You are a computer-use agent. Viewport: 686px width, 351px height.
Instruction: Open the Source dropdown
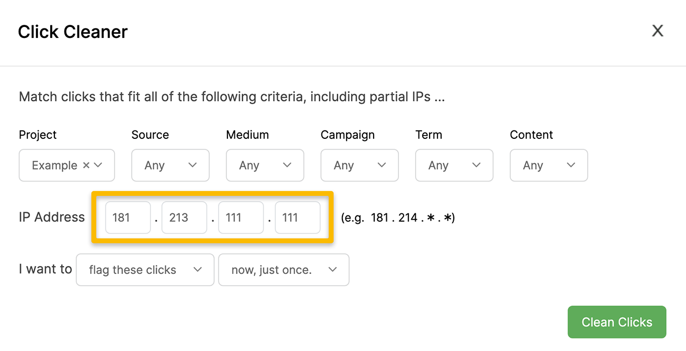pos(170,165)
